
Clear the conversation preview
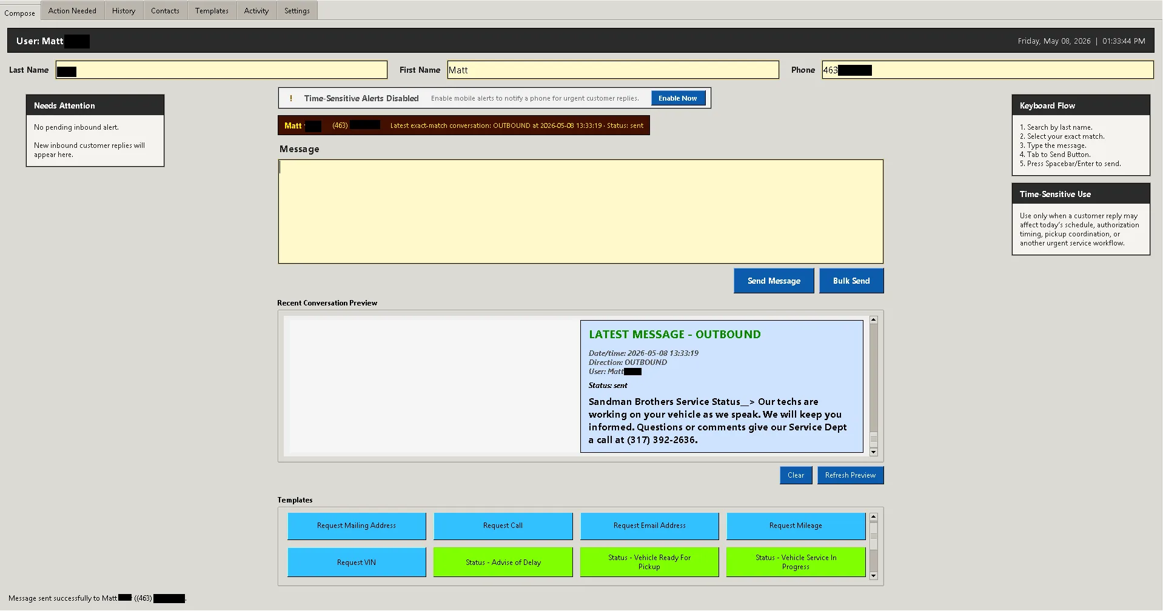[796, 475]
